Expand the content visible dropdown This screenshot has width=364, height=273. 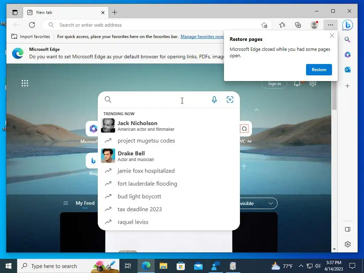click(259, 203)
